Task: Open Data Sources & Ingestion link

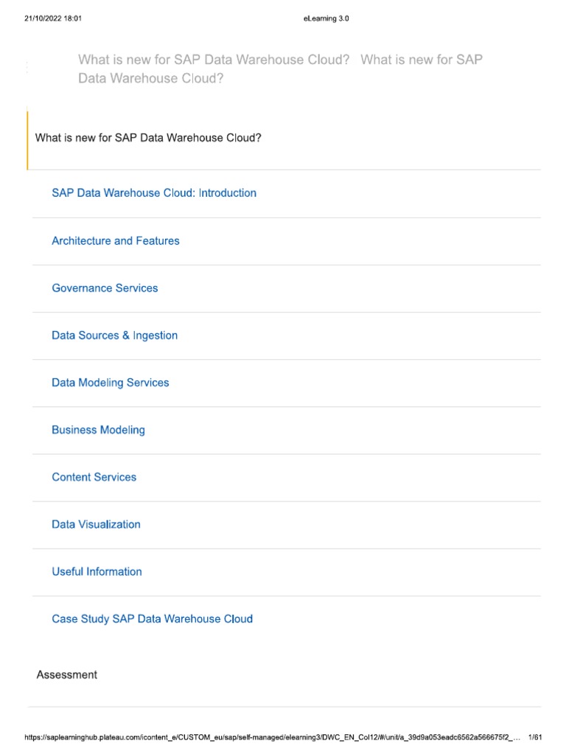Action: [x=114, y=335]
